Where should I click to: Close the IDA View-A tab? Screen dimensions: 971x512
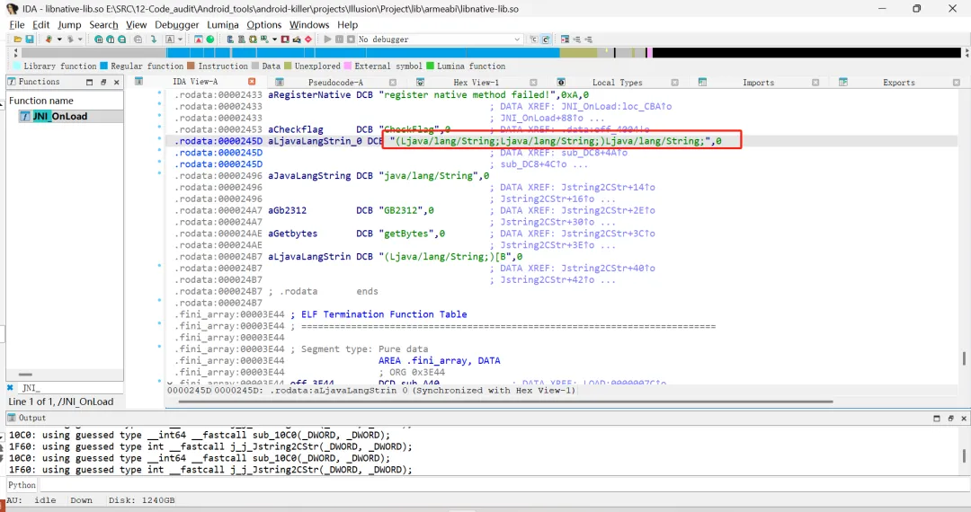point(252,82)
